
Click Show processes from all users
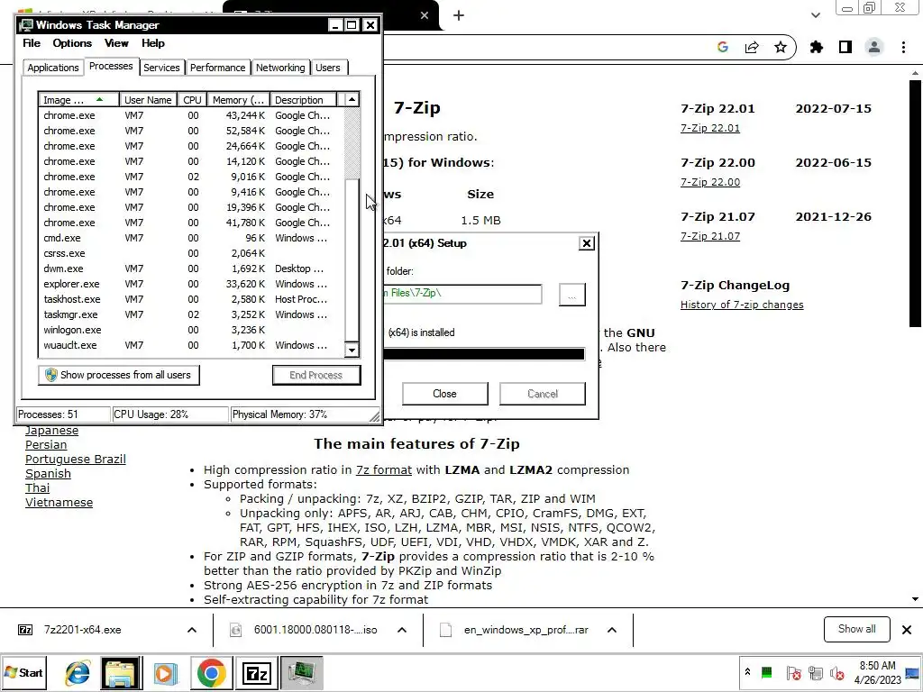(119, 375)
